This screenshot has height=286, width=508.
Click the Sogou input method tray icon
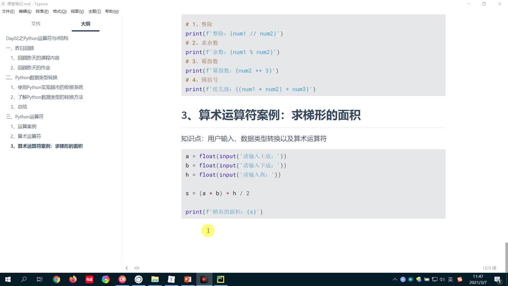(460, 279)
